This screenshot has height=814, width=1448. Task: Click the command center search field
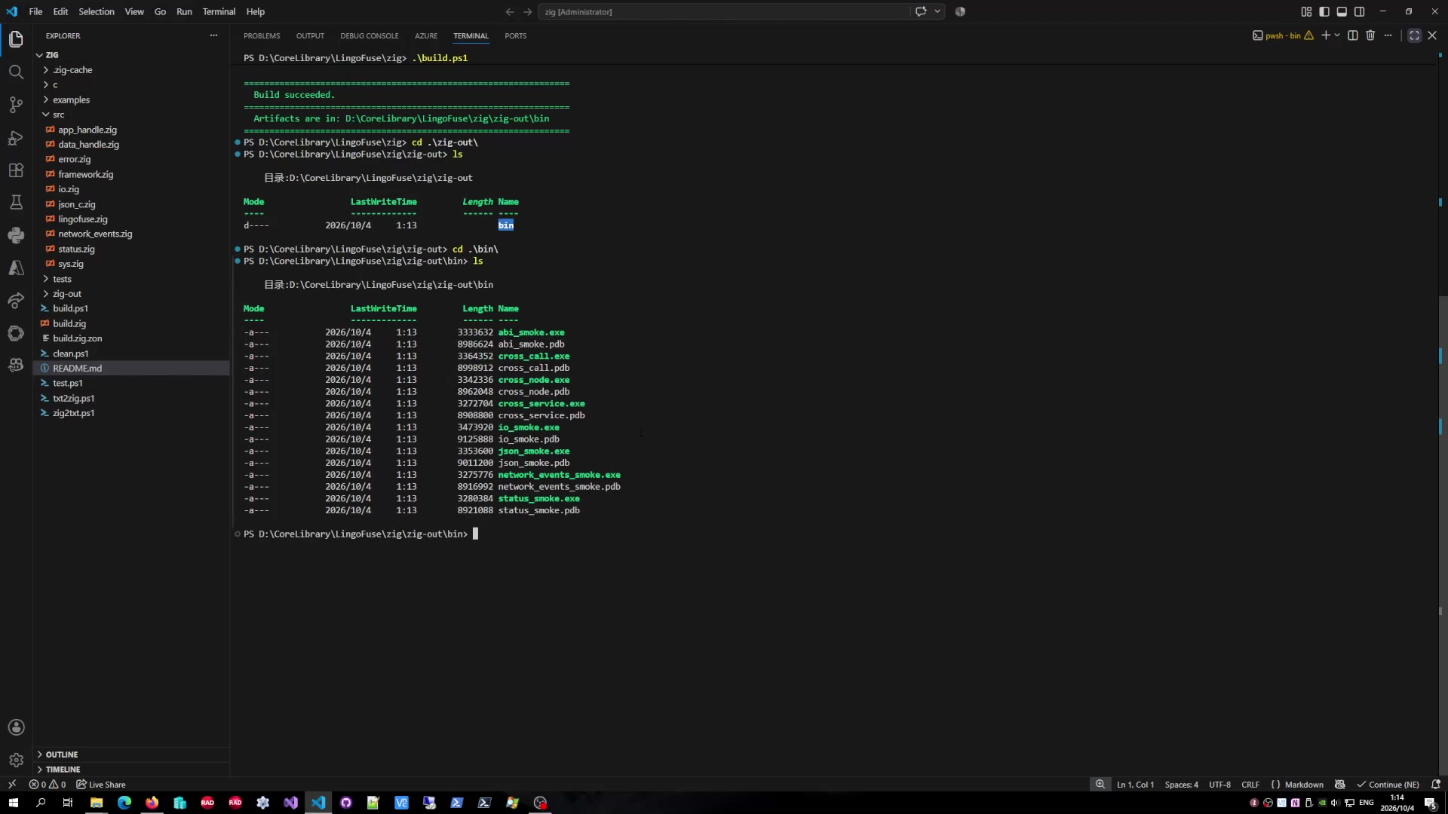(725, 11)
